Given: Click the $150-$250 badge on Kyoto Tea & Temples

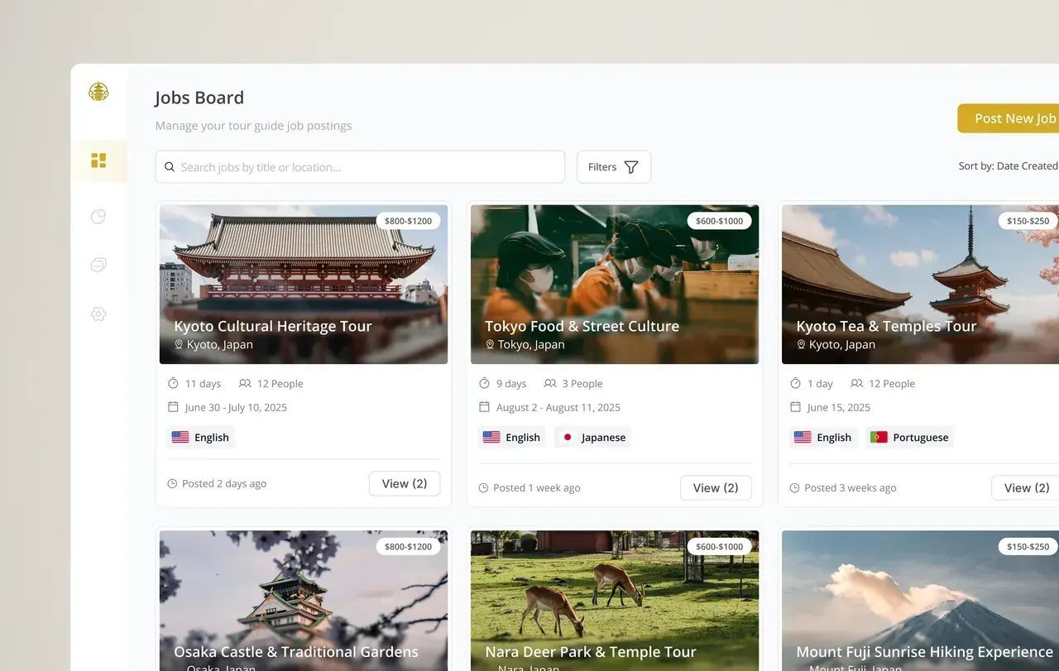Looking at the screenshot, I should pyautogui.click(x=1028, y=221).
